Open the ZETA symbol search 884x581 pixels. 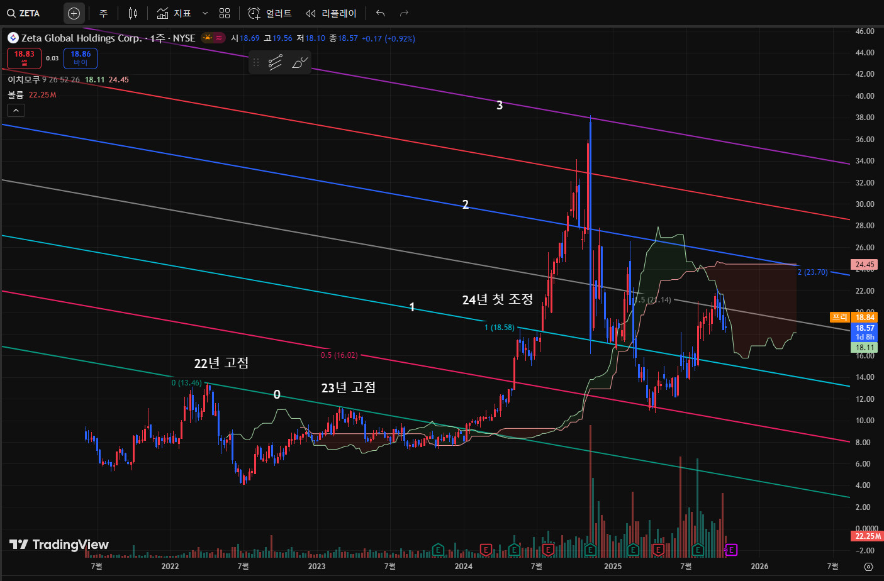pyautogui.click(x=24, y=13)
